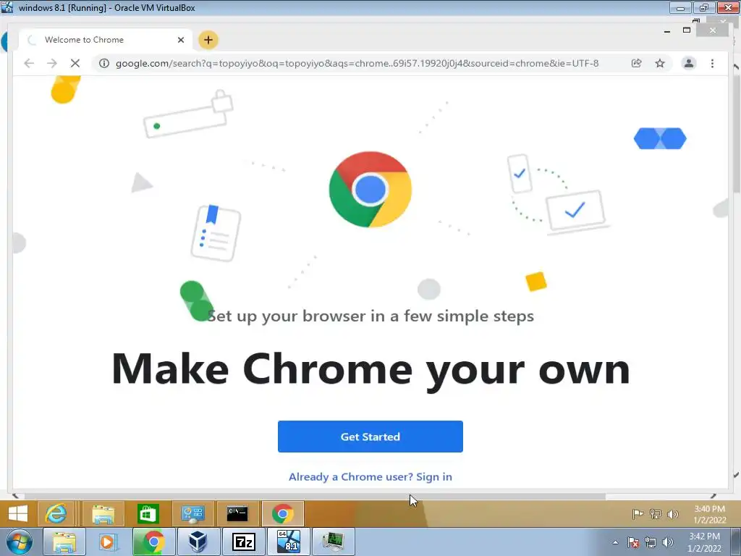Select Windows 8.1 VM on host taskbar

point(288,542)
